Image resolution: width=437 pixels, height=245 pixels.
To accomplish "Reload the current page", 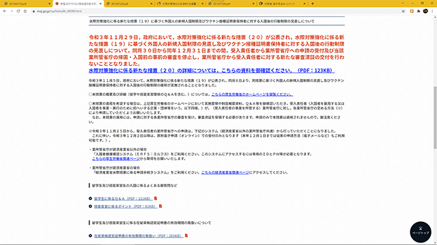I will click(18, 11).
